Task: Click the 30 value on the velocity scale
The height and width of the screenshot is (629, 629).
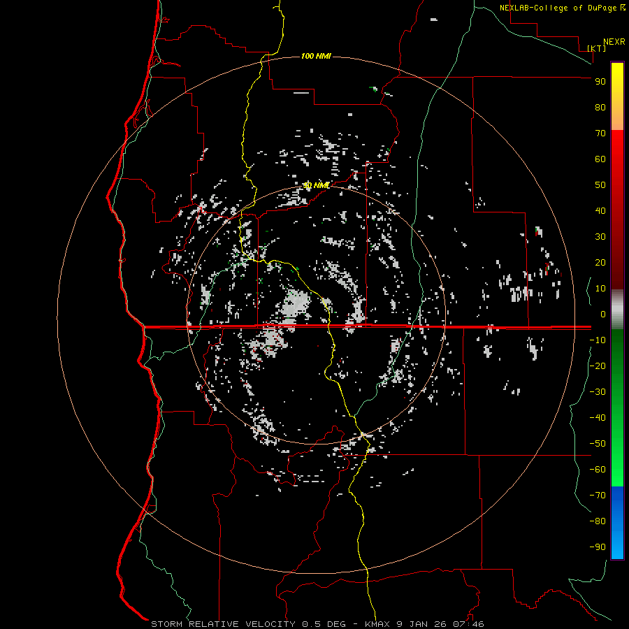Action: point(600,237)
